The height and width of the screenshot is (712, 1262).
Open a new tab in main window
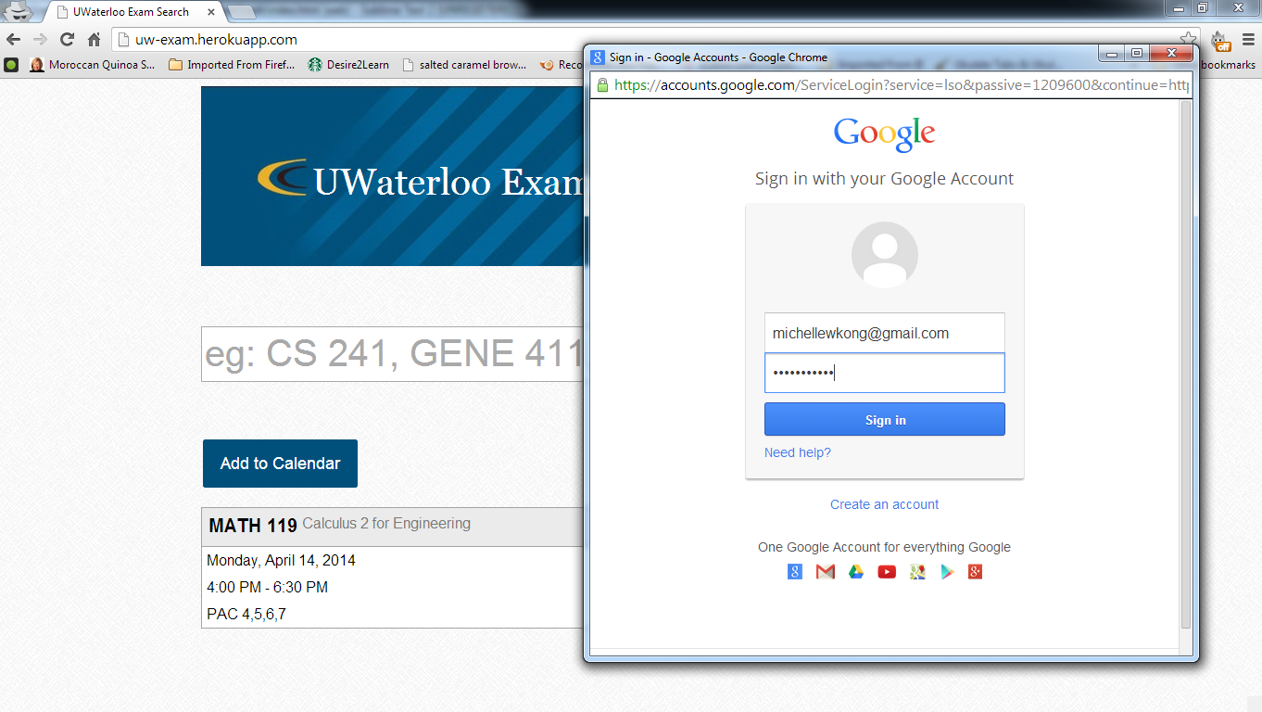(242, 12)
